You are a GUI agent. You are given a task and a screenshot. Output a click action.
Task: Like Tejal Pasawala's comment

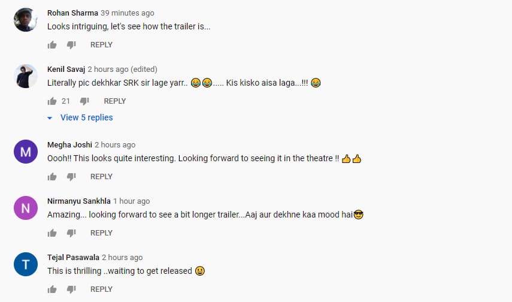[x=52, y=289]
